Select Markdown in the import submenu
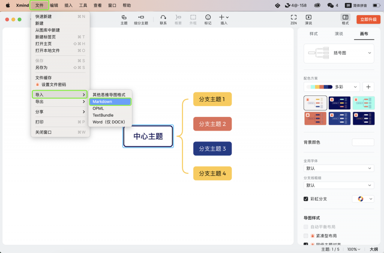Image resolution: width=384 pixels, height=253 pixels. tap(110, 102)
